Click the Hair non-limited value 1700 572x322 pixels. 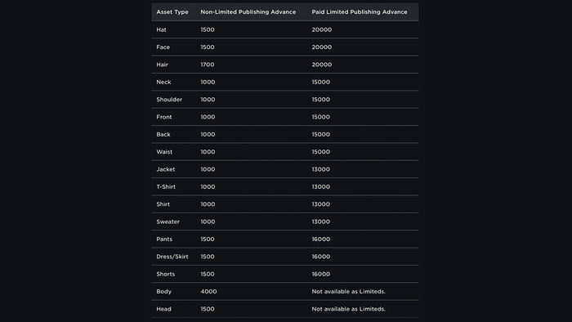tap(208, 65)
